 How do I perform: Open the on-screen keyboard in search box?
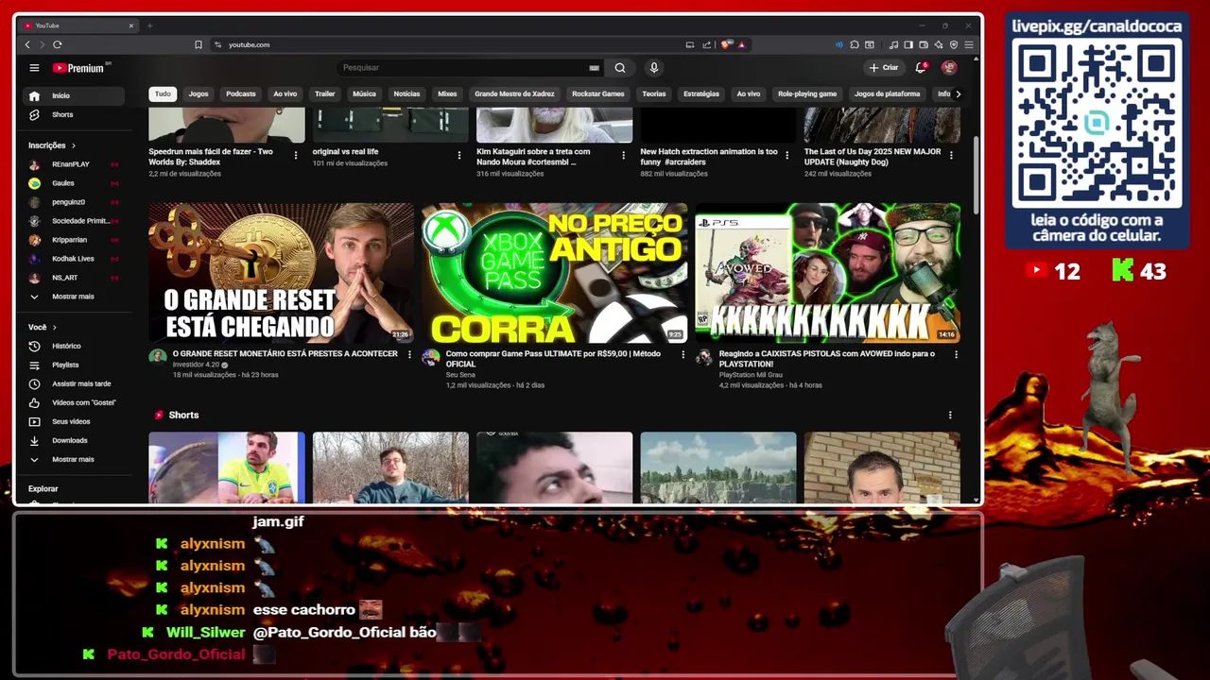point(594,68)
